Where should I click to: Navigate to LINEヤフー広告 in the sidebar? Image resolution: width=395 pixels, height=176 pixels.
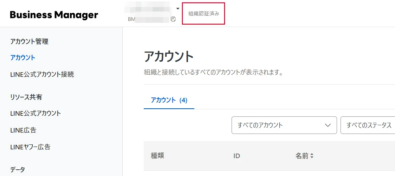30,147
